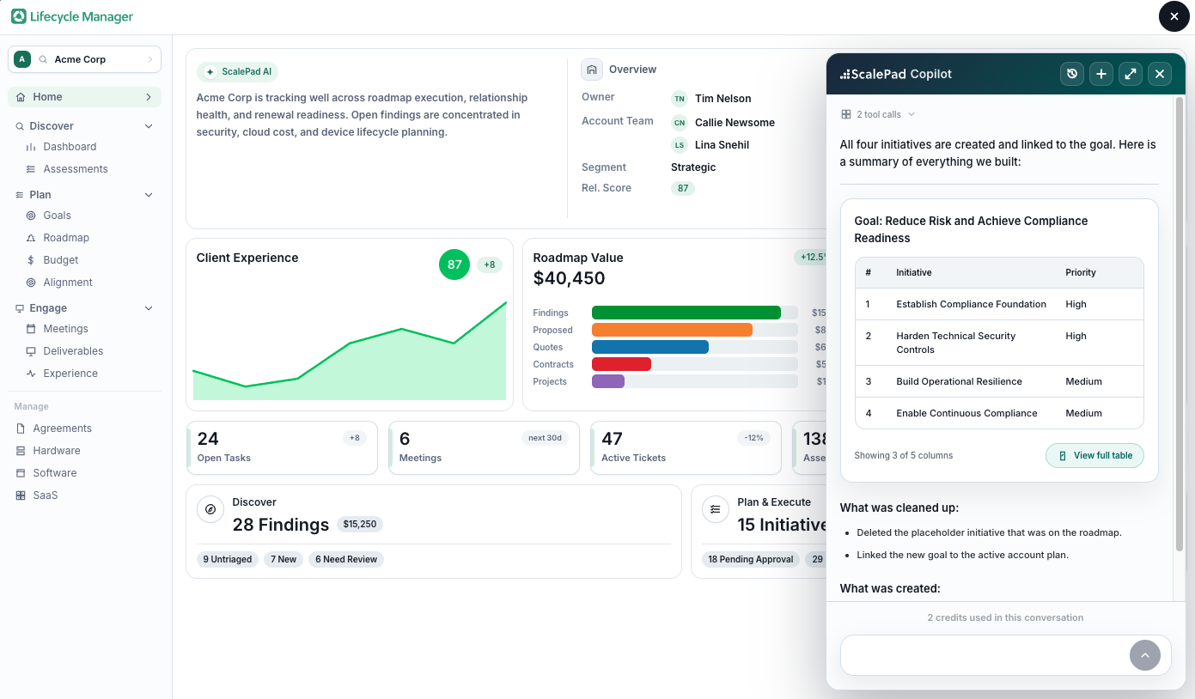Click the purple Projects progress bar
Screen dimensions: 1195x699
click(x=608, y=381)
